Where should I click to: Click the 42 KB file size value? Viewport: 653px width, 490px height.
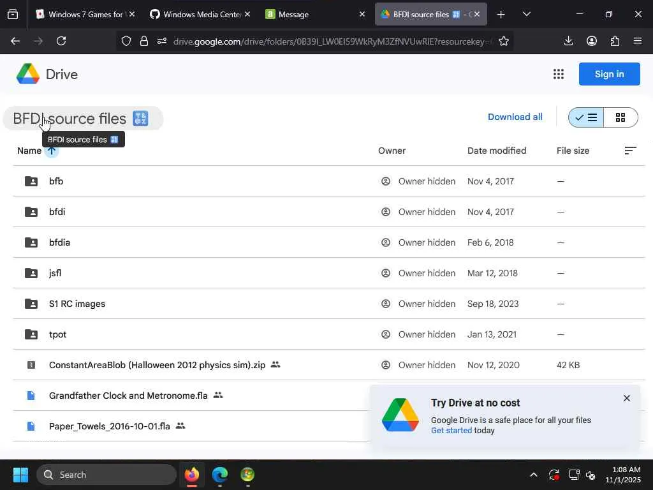point(568,365)
